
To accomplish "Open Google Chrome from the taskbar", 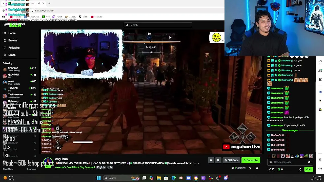I will click(196, 178).
